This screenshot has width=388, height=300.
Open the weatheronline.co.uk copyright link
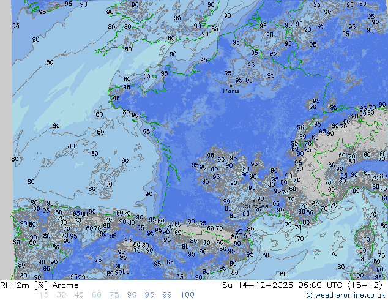point(346,295)
